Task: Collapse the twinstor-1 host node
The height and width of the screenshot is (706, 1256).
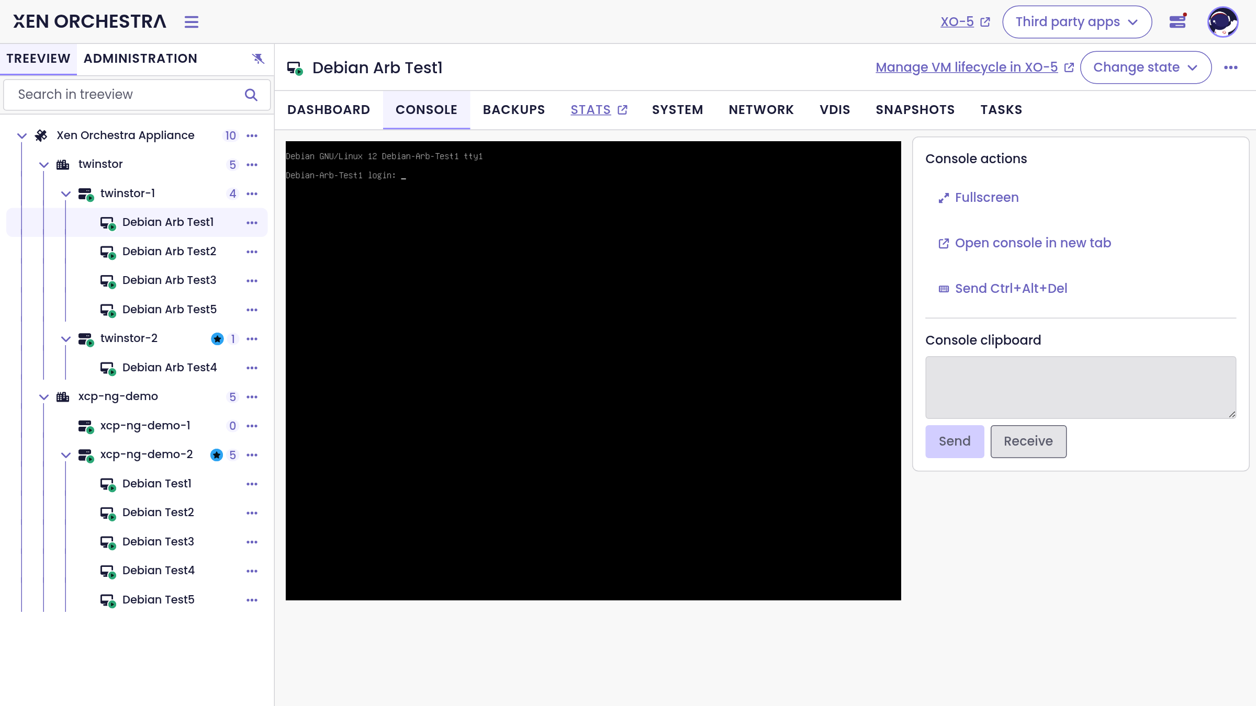Action: (66, 194)
